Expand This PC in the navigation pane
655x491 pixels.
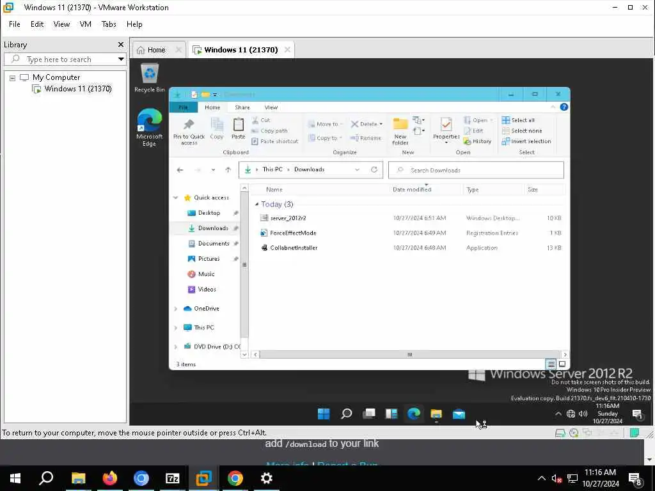176,328
